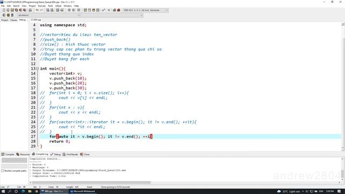Open the Search menu

click(x=16, y=6)
